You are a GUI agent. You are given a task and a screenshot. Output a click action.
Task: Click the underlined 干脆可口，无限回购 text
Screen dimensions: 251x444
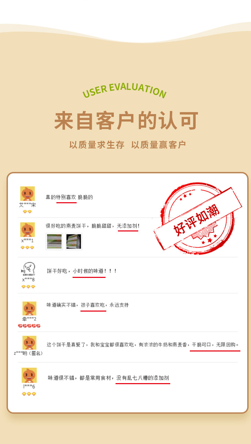coord(215,344)
